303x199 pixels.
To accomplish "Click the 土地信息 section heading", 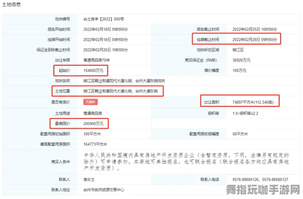I will tap(11, 5).
